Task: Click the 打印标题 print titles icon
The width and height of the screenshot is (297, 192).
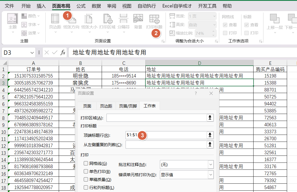Action: (154, 19)
